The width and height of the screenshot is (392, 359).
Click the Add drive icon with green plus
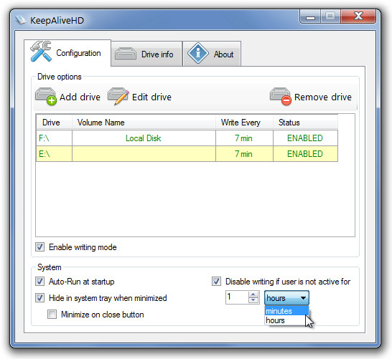click(x=46, y=96)
